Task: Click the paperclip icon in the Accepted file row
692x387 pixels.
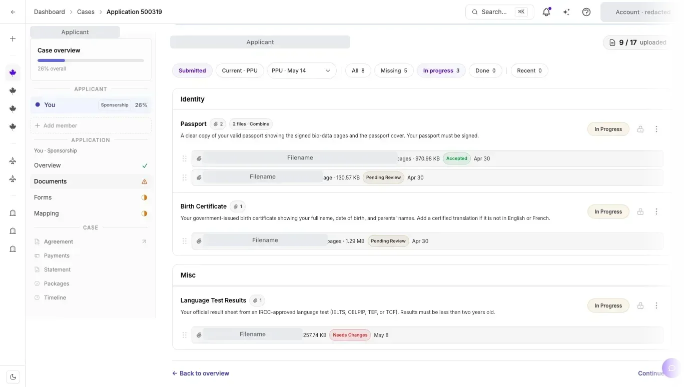Action: (199, 158)
